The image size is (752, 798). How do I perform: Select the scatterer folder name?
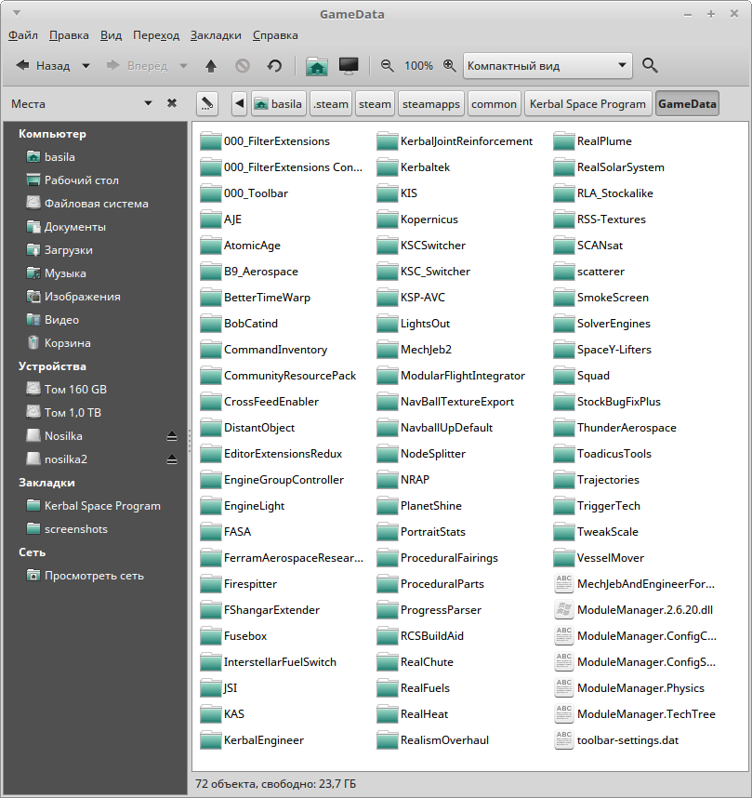click(600, 272)
